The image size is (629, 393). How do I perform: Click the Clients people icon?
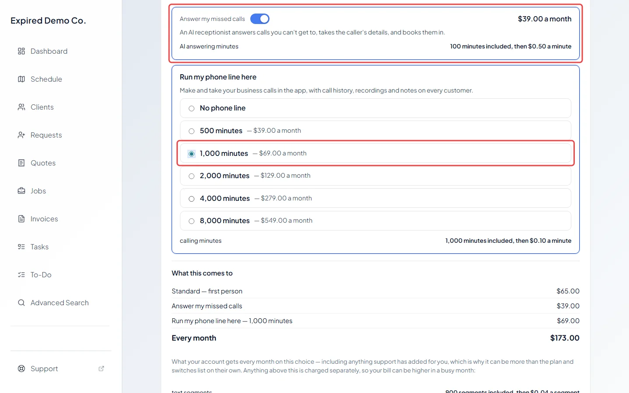click(21, 107)
